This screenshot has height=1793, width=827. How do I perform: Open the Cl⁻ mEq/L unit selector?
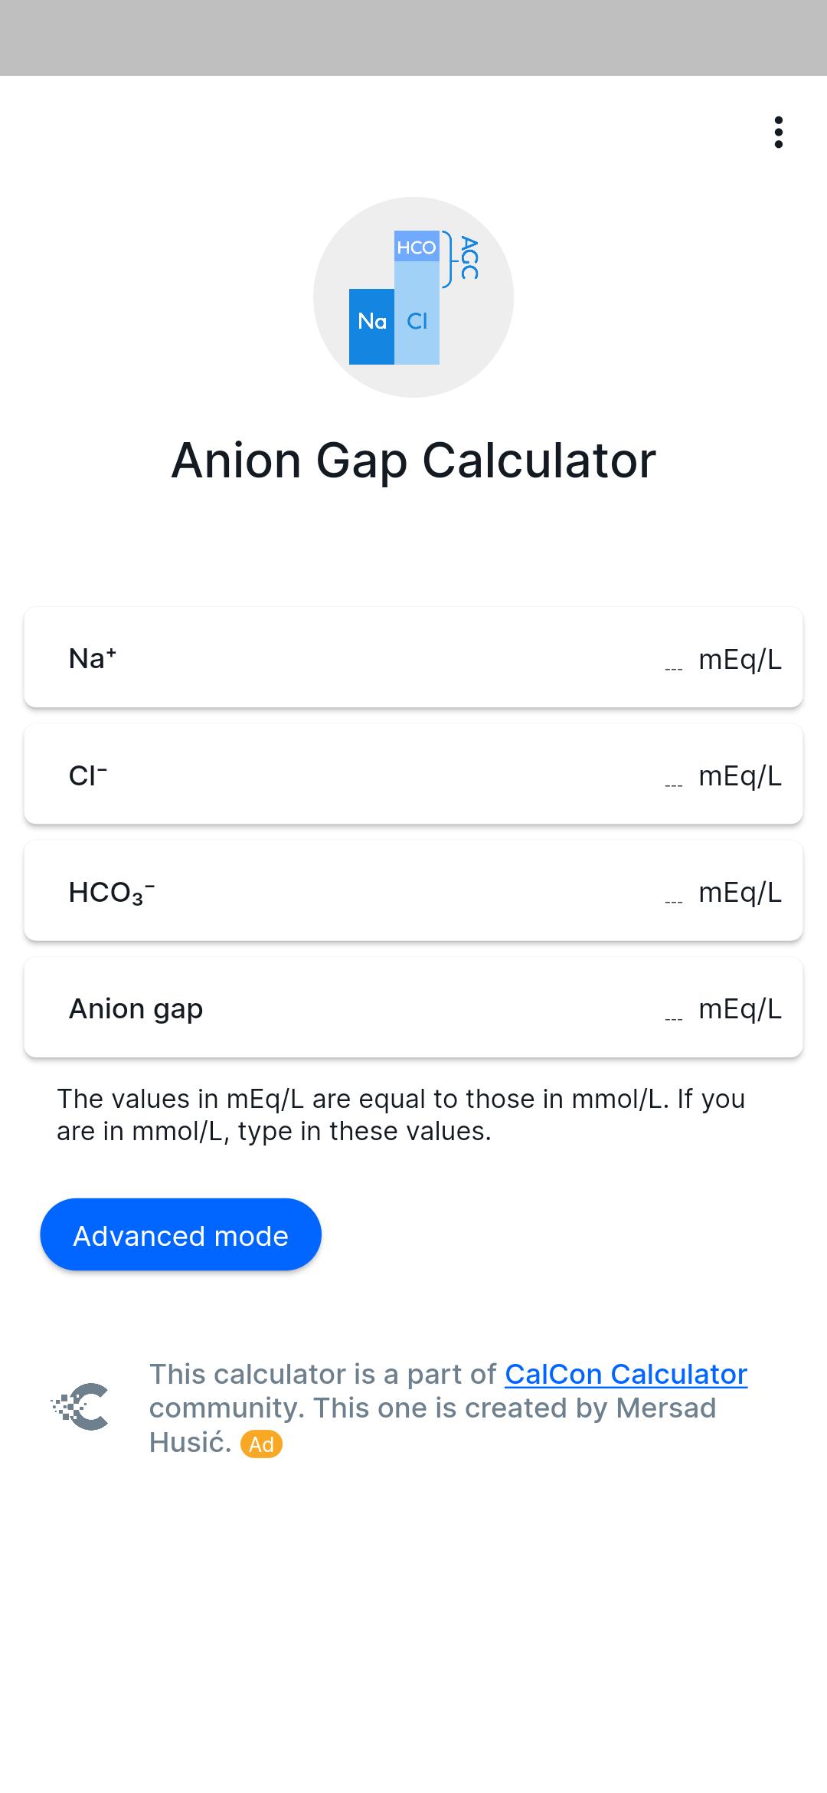click(x=740, y=776)
